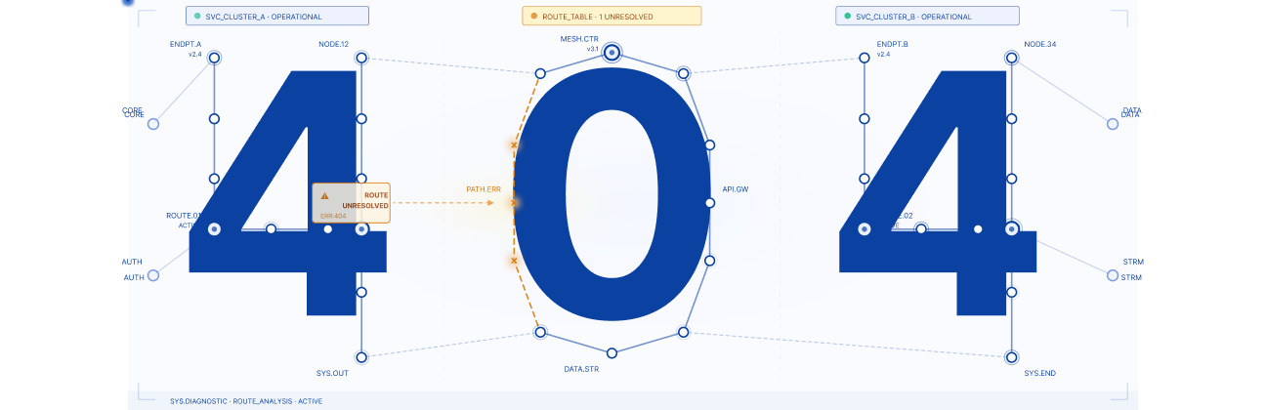Click the warning triangle icon in error box

click(325, 195)
